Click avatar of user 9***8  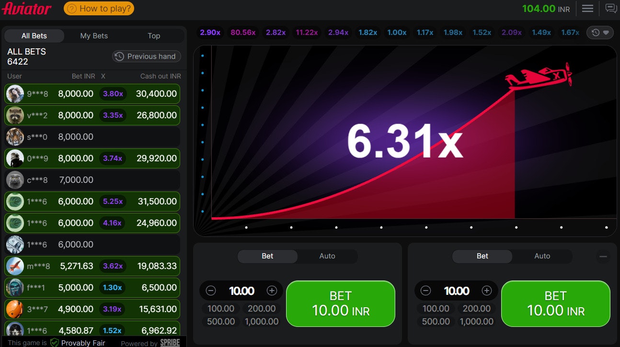coord(15,94)
